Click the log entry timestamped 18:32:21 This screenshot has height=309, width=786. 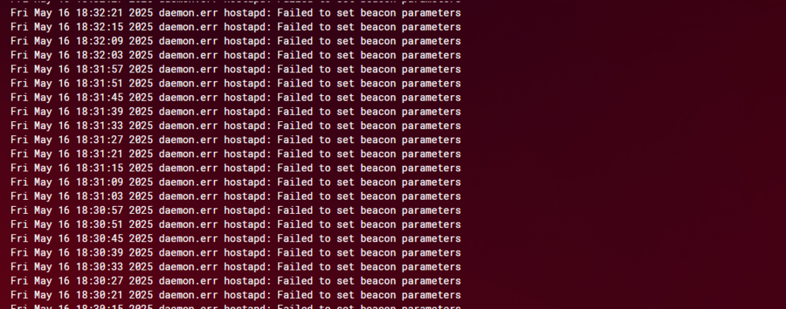tap(236, 13)
